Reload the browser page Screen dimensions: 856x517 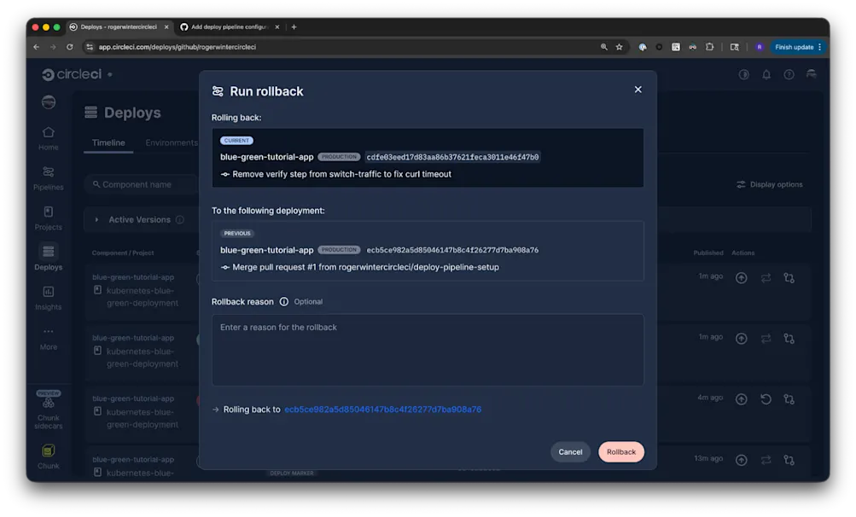click(69, 47)
